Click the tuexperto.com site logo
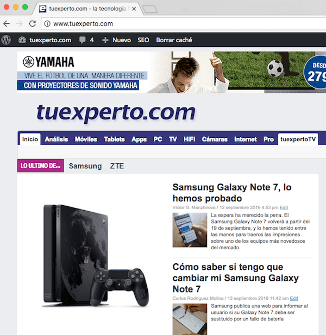This screenshot has height=335, width=326. (116, 113)
